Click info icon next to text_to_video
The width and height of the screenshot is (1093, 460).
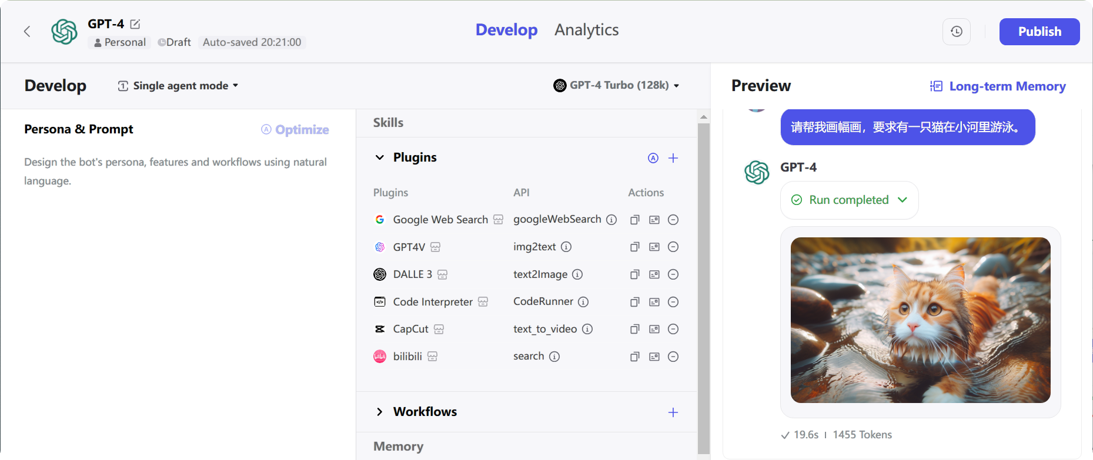click(587, 329)
